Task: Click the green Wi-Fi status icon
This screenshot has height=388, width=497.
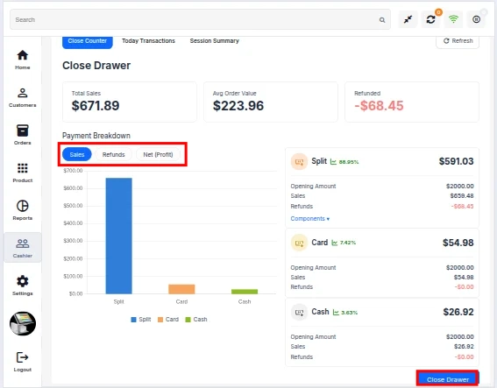Action: pyautogui.click(x=453, y=19)
